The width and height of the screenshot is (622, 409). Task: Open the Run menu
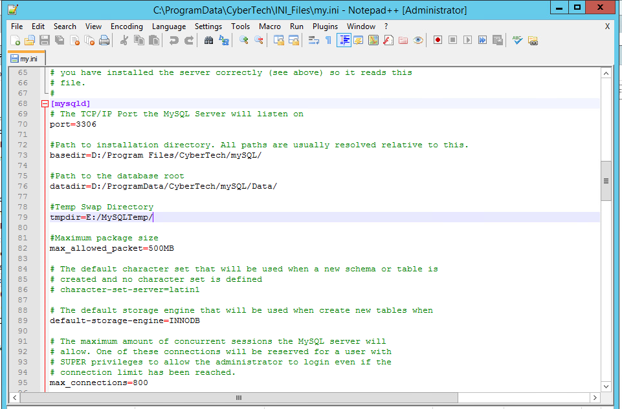[296, 26]
